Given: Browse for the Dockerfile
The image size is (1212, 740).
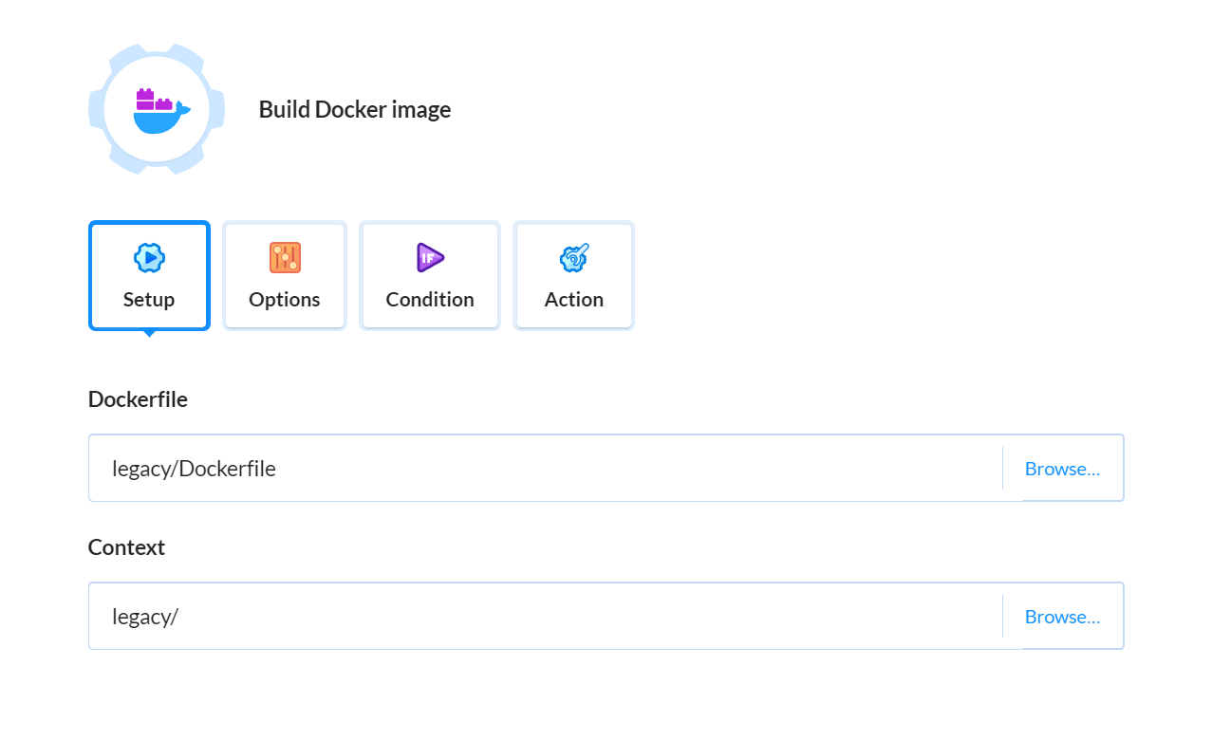Looking at the screenshot, I should [1063, 469].
